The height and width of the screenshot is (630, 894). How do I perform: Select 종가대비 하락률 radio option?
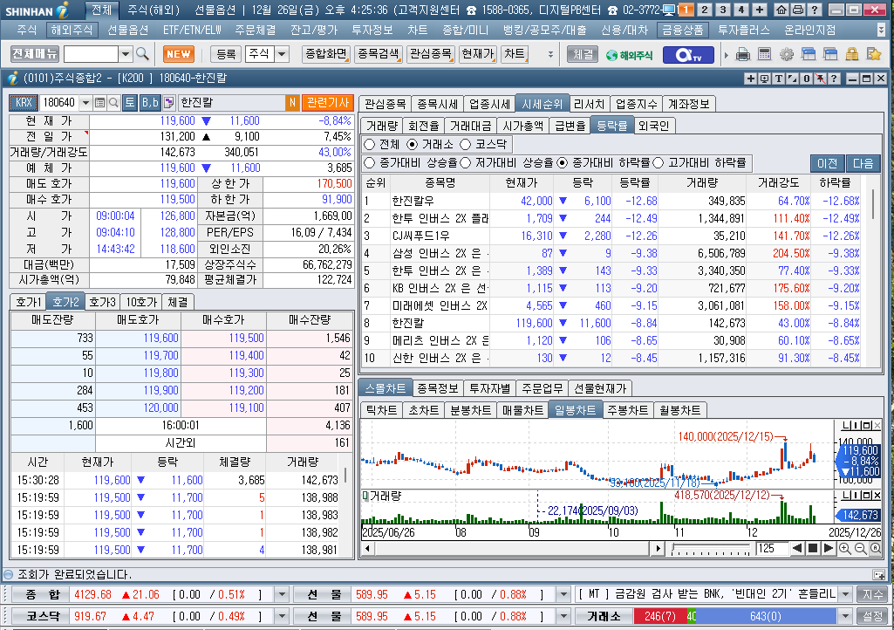[x=563, y=163]
